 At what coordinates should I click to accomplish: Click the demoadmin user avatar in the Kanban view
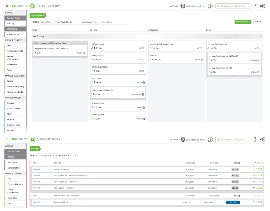pyautogui.click(x=183, y=6)
